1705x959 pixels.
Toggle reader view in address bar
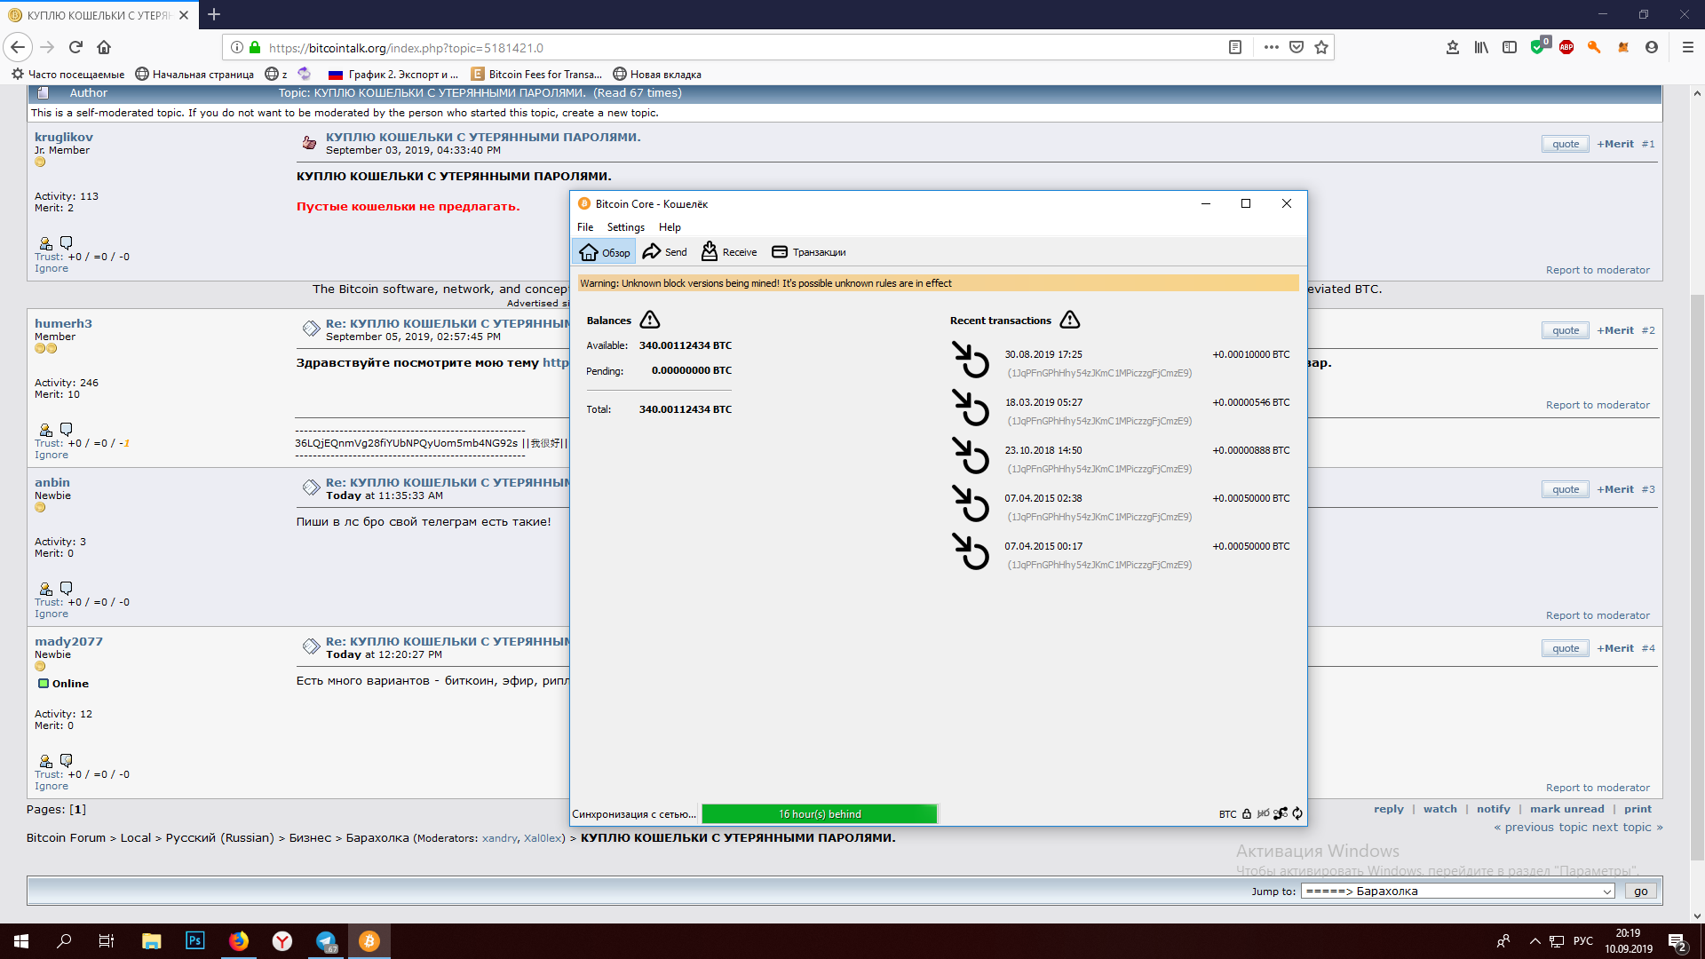[1234, 47]
